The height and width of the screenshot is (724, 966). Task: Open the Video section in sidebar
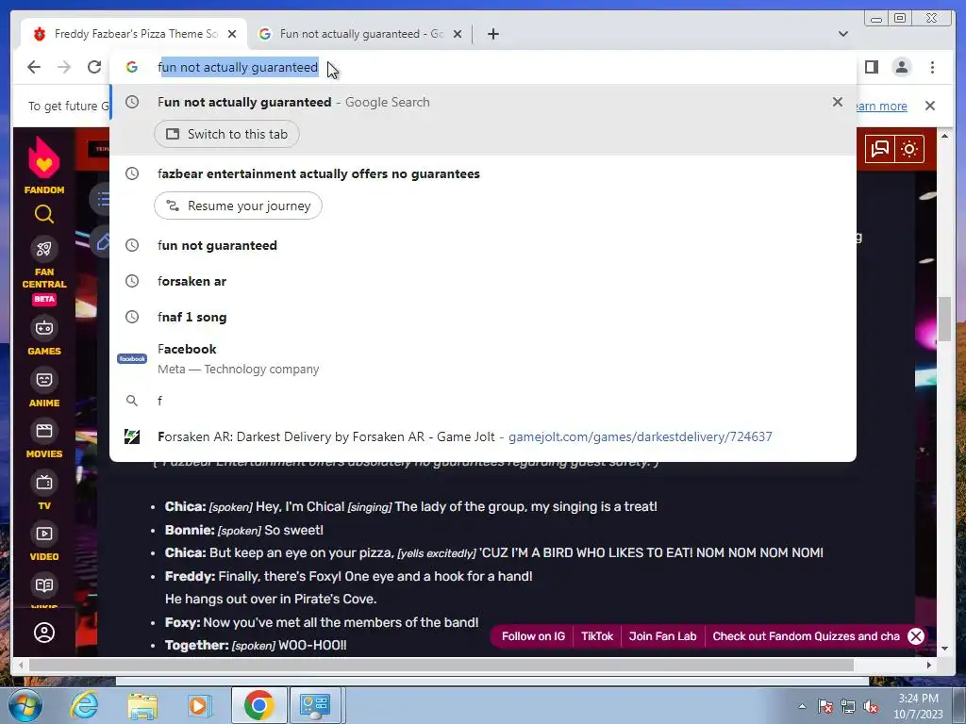43,542
